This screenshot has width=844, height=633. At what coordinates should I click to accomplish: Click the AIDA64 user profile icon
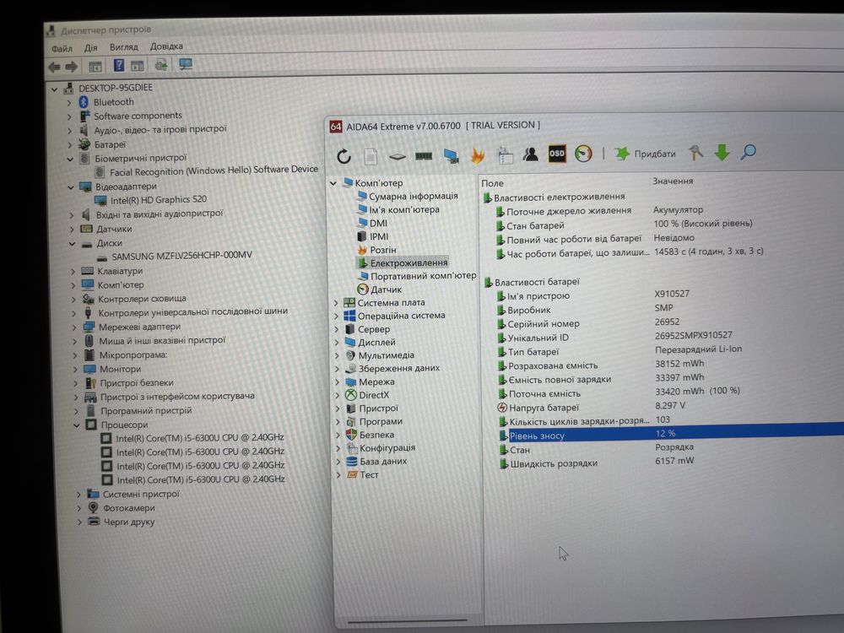530,155
